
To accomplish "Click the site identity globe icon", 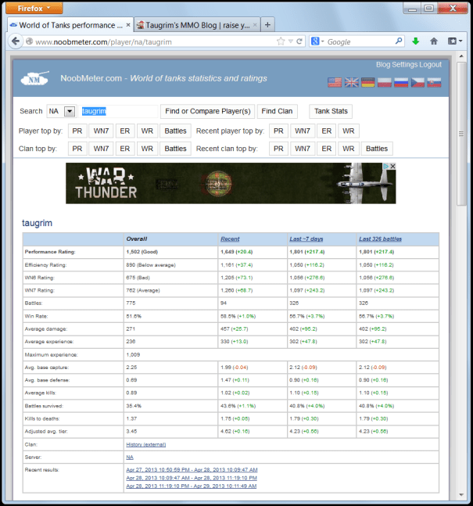I will pyautogui.click(x=30, y=41).
